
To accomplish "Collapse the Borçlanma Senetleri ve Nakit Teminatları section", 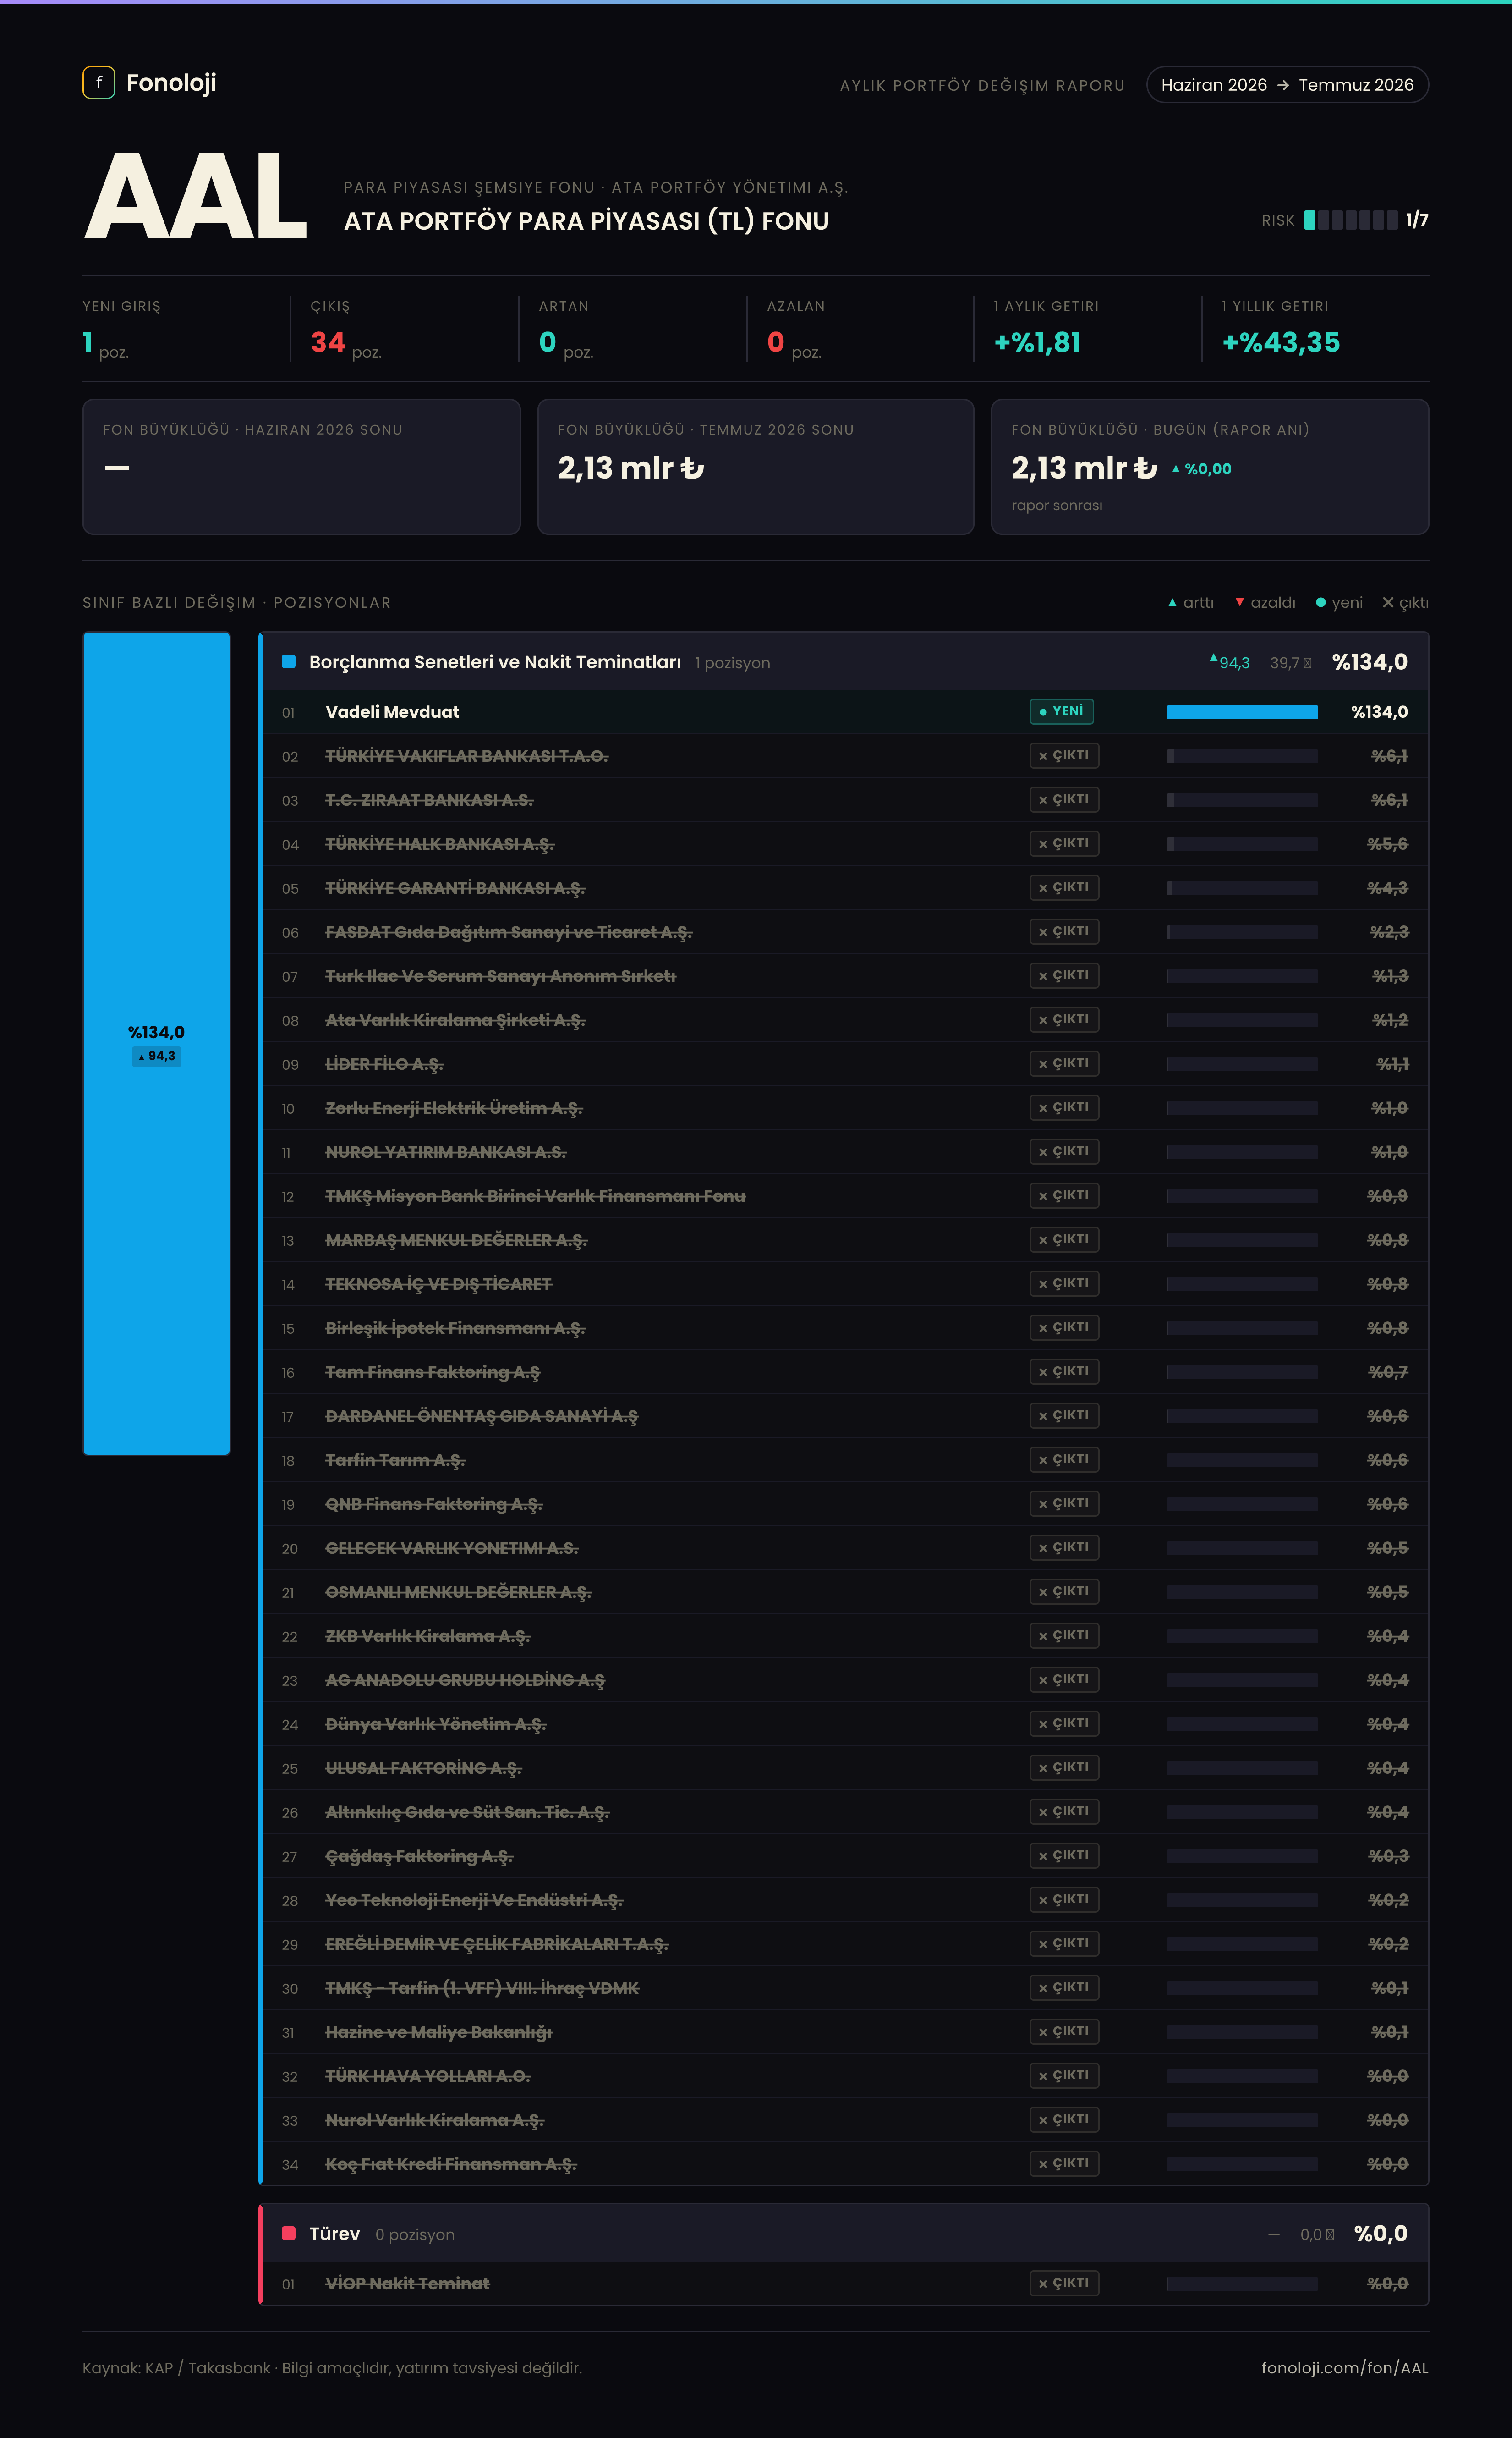I will point(845,661).
